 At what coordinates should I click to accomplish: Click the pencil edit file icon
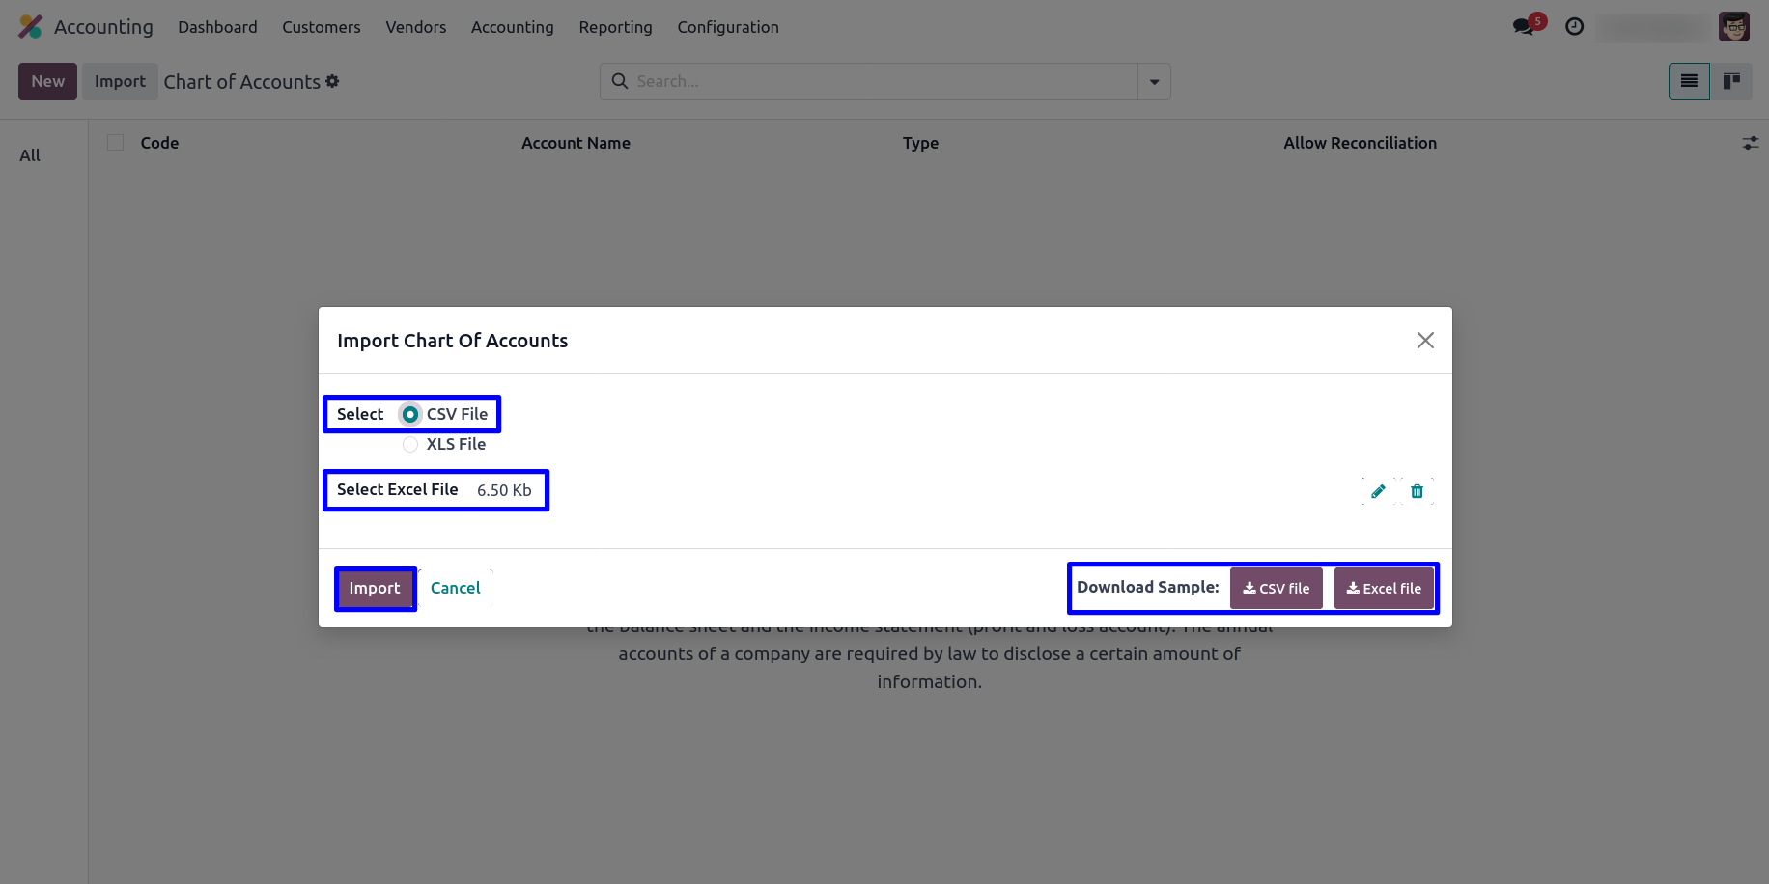pyautogui.click(x=1378, y=491)
